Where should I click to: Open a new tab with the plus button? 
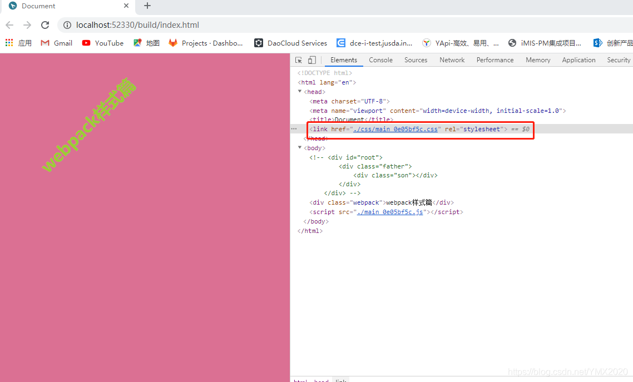coord(147,6)
